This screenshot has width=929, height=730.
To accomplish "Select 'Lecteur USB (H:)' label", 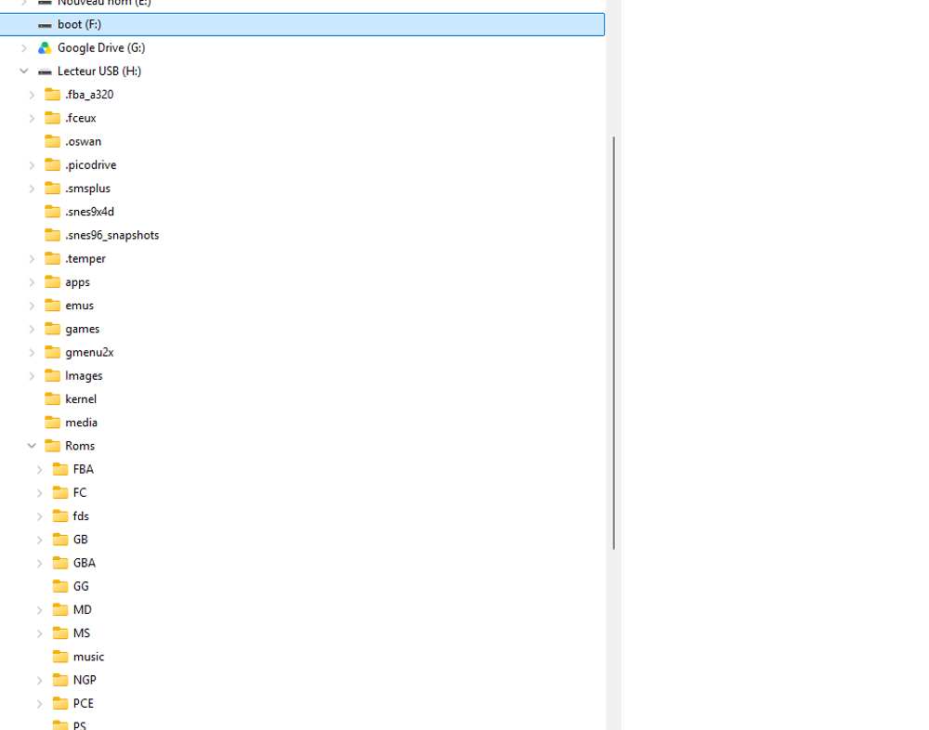I will pyautogui.click(x=99, y=72).
